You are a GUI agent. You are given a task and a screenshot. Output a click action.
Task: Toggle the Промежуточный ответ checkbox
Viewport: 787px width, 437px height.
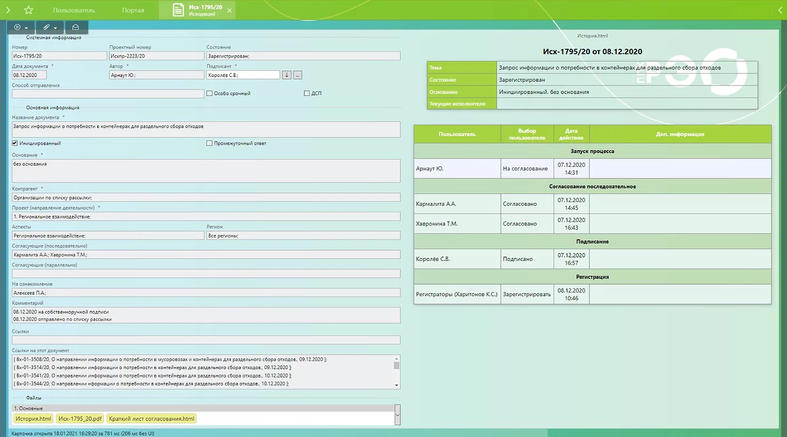(x=210, y=143)
